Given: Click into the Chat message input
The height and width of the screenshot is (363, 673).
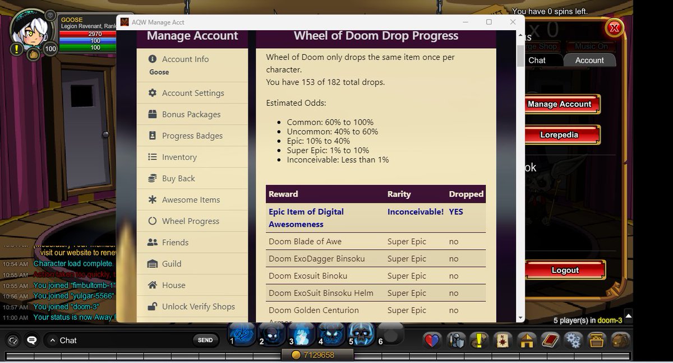Looking at the screenshot, I should [x=125, y=340].
